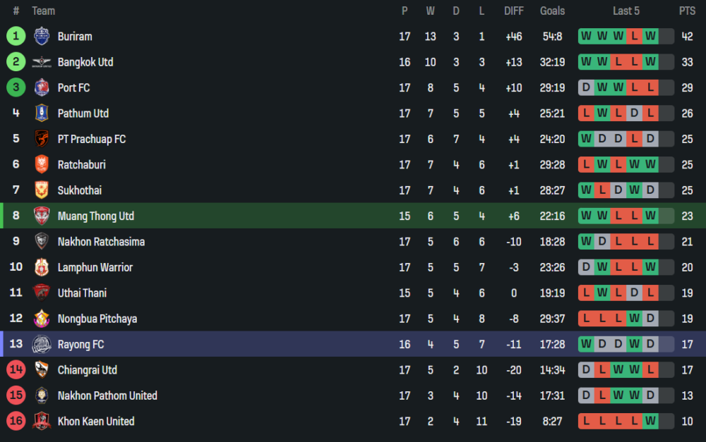Click the Rayong FC club logo
706x442 pixels.
42,344
